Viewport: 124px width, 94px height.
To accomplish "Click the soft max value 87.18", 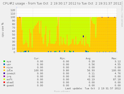I will pos(117,79).
